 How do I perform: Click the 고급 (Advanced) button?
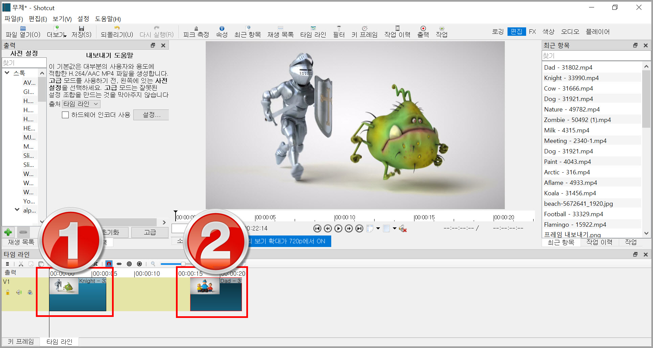150,232
